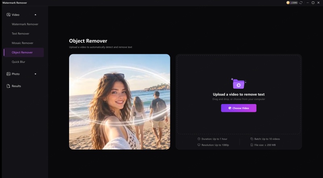Switch to Mosaic Remover

click(23, 43)
